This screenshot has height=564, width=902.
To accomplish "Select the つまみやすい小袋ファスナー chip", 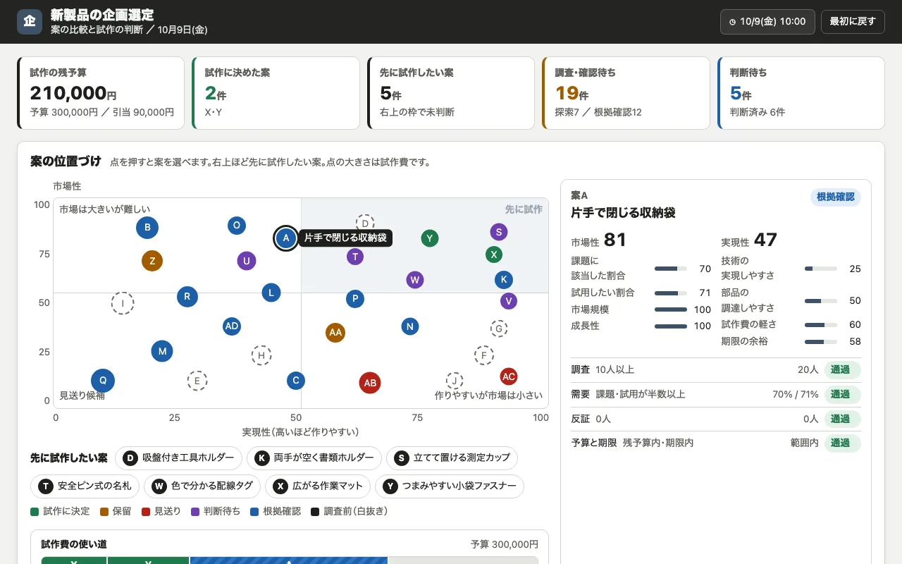I will 450,486.
